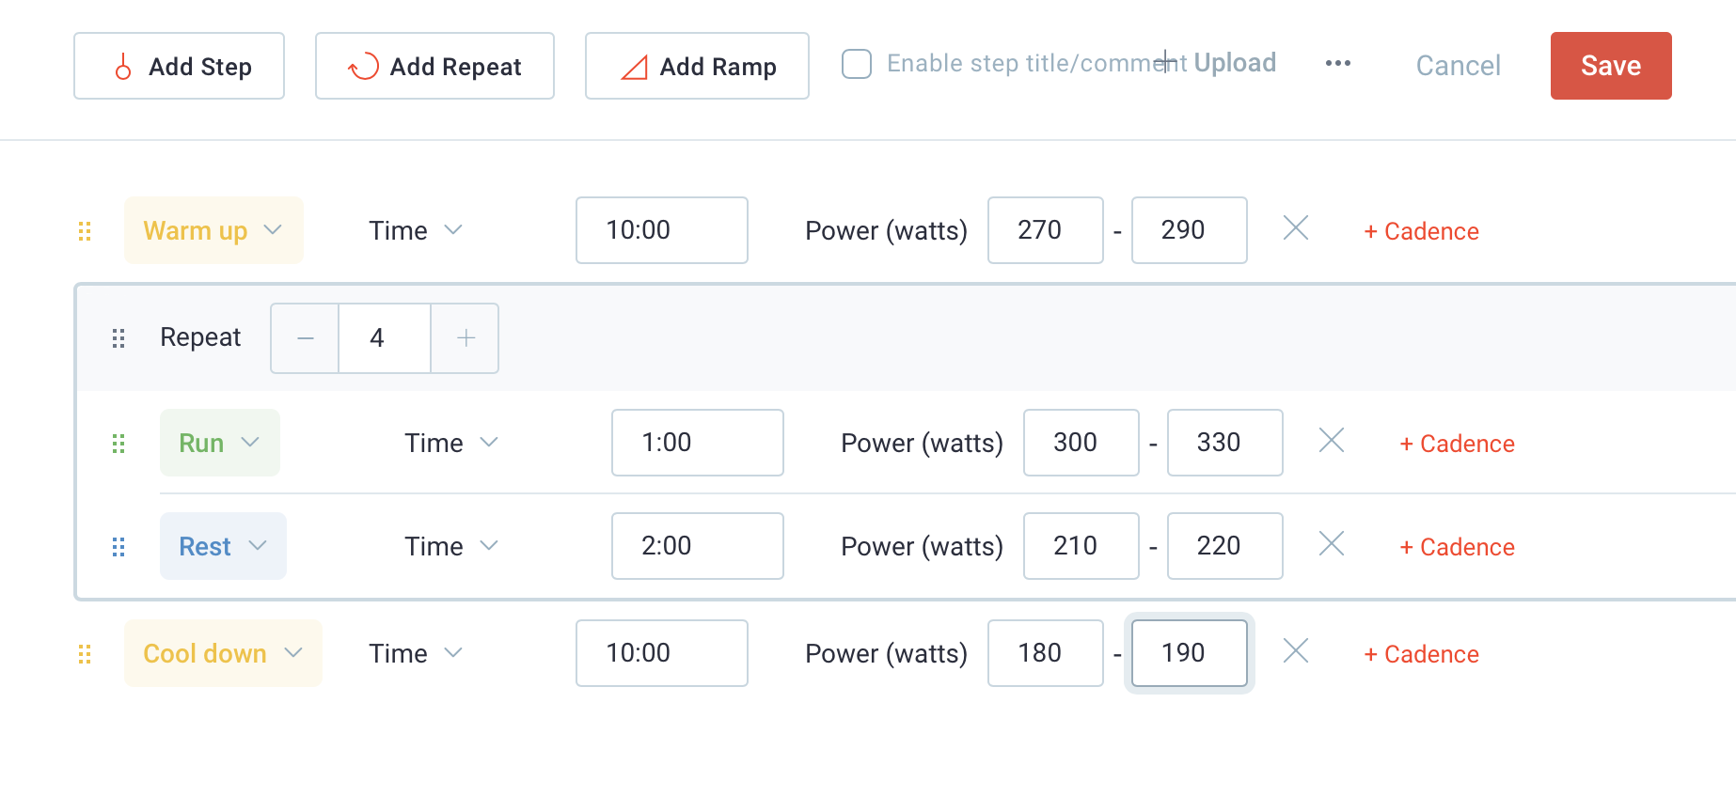Save the workout
Screen dimensions: 1736x812
[x=1611, y=66]
